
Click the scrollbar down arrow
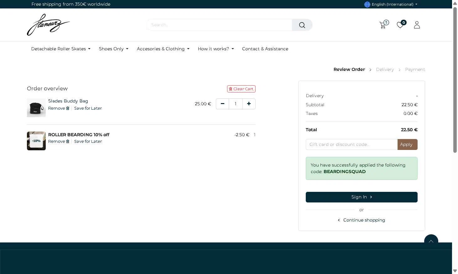[x=455, y=271]
